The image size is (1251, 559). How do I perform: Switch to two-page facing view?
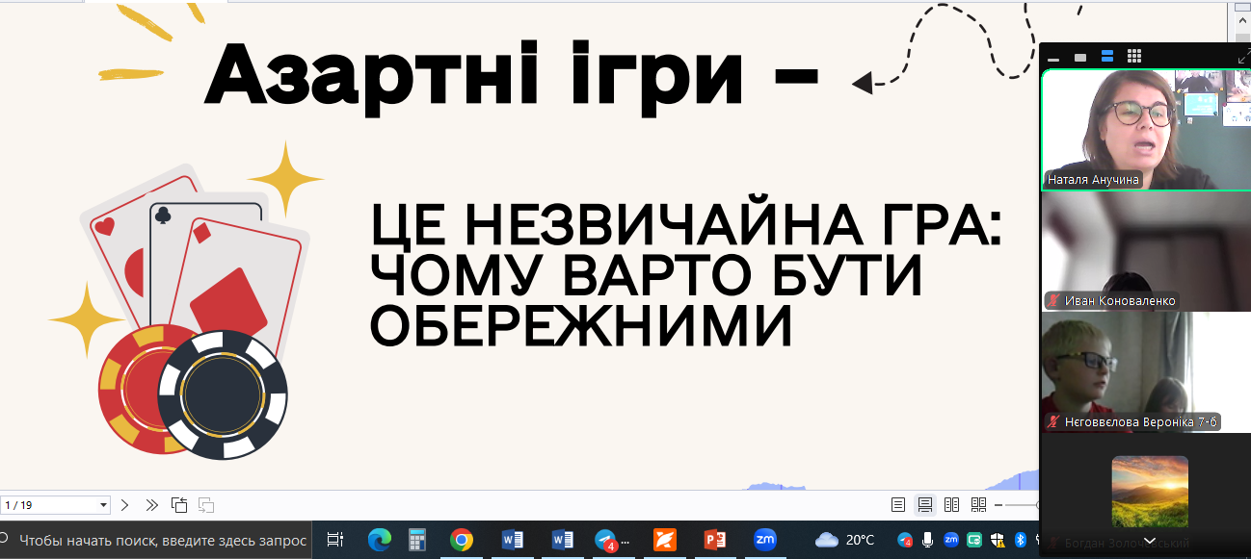pyautogui.click(x=951, y=505)
